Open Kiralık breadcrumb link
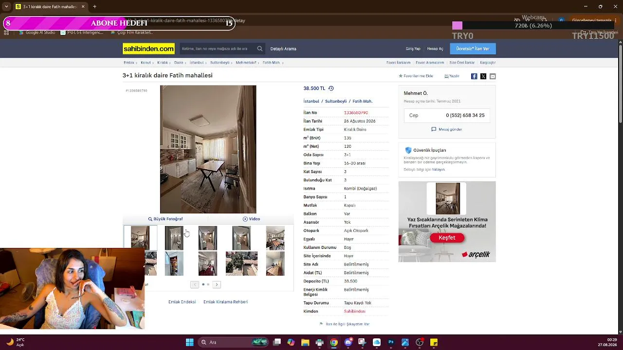The width and height of the screenshot is (623, 350). coord(163,63)
